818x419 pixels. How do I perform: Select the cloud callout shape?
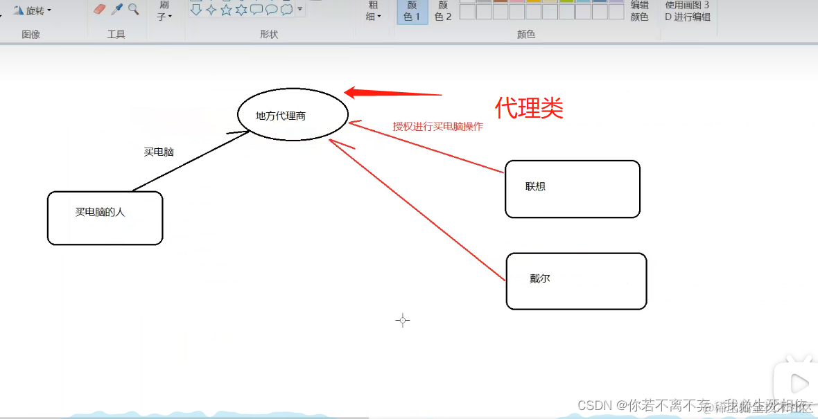[286, 9]
